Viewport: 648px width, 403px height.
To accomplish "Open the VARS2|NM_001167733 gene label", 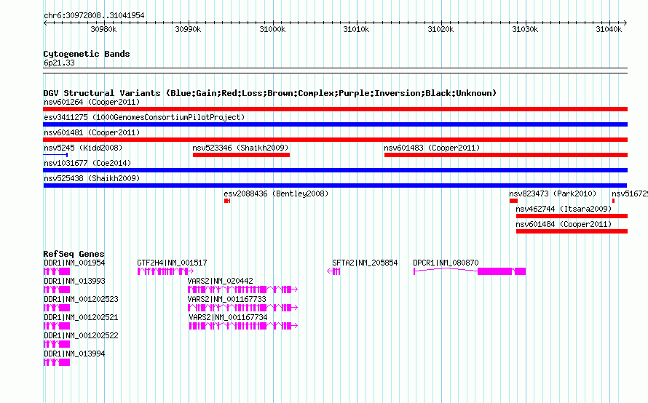I will click(227, 299).
